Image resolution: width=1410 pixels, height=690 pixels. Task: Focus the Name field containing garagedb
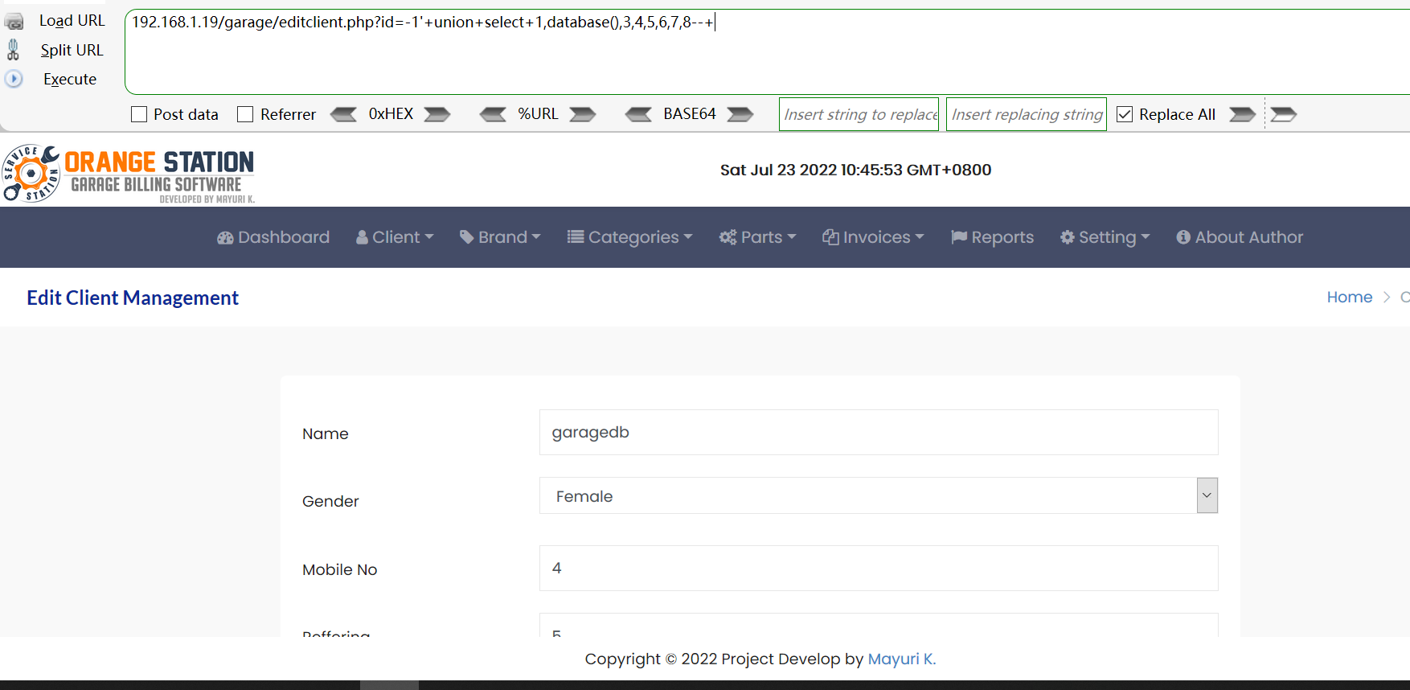(879, 433)
